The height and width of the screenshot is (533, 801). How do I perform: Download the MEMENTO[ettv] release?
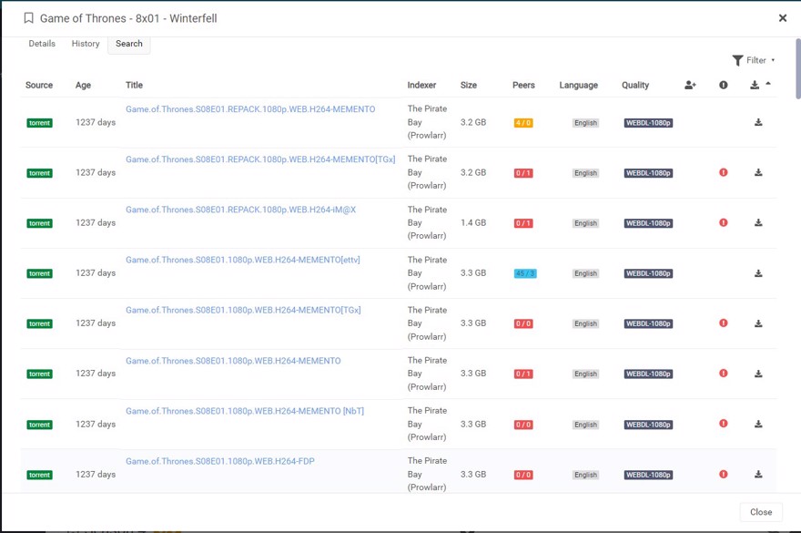click(758, 273)
